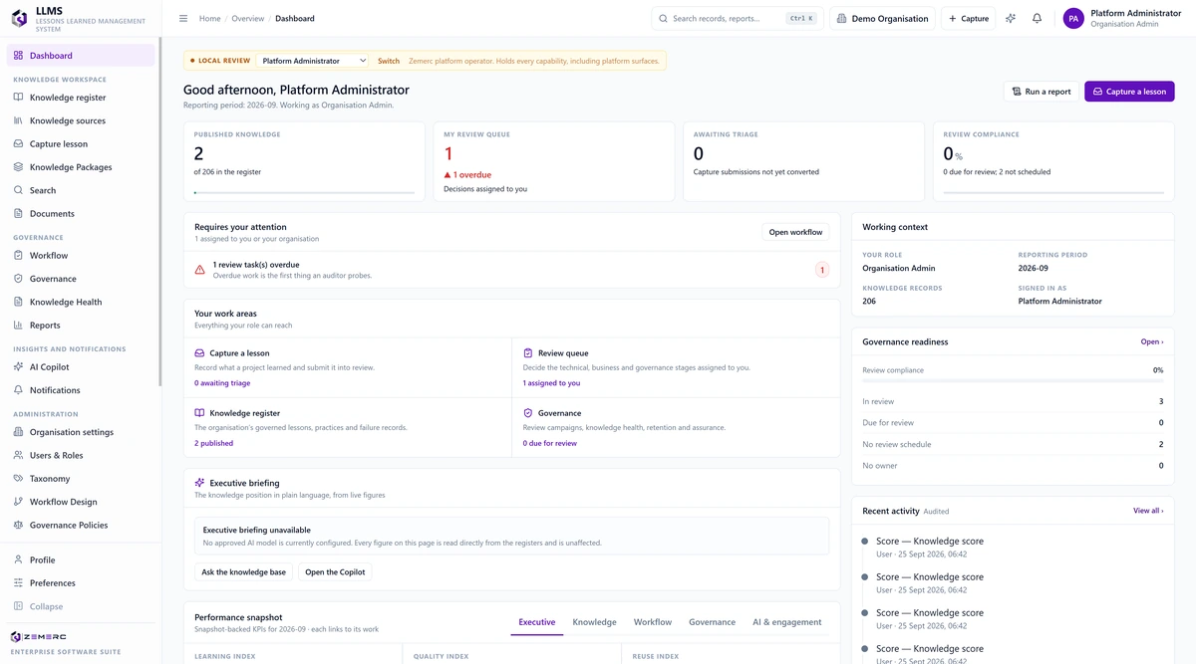Collapse the sidebar

pyautogui.click(x=80, y=606)
